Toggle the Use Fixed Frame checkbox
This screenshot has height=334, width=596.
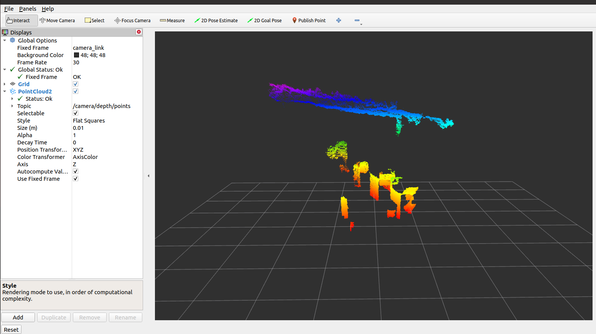(x=76, y=178)
